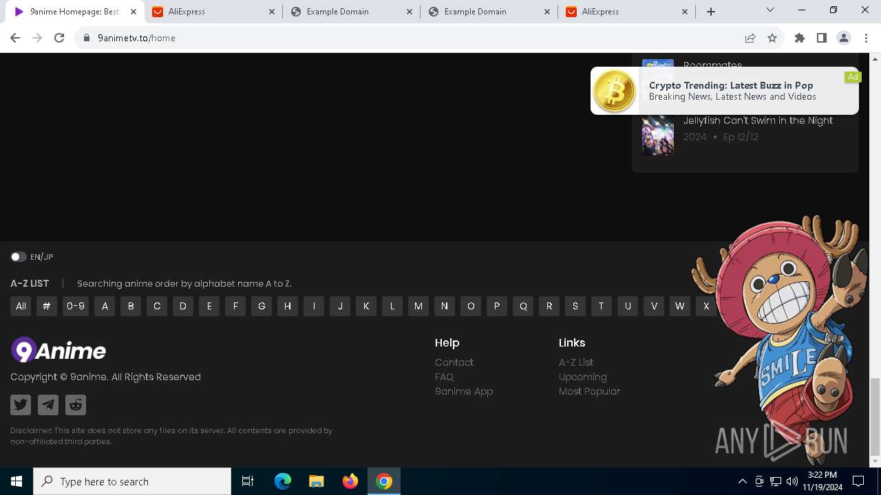Select letter B in A-Z list

131,307
